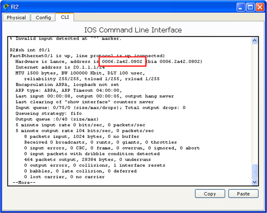
Task: Click the scrollbar down arrow
Action: pos(254,182)
